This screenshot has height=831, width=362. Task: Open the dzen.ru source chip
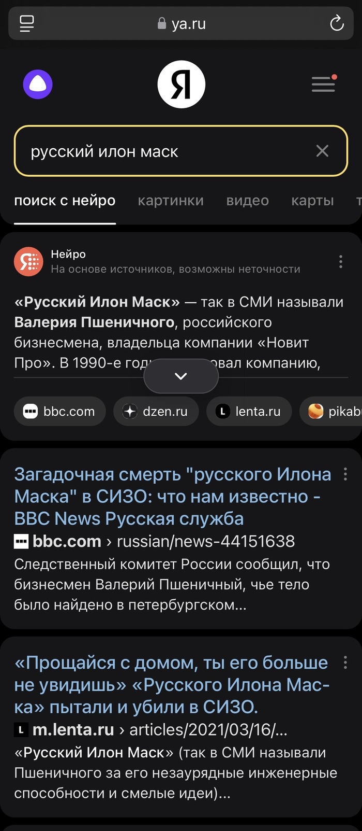156,411
